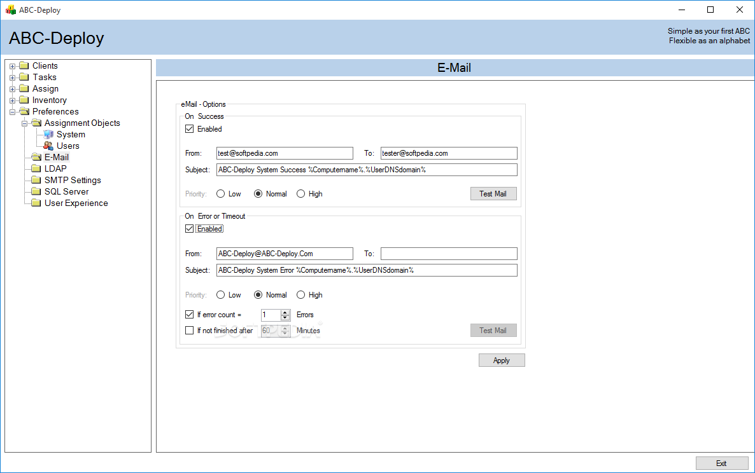755x473 pixels.
Task: Expand the Assign tree node
Action: [13, 90]
